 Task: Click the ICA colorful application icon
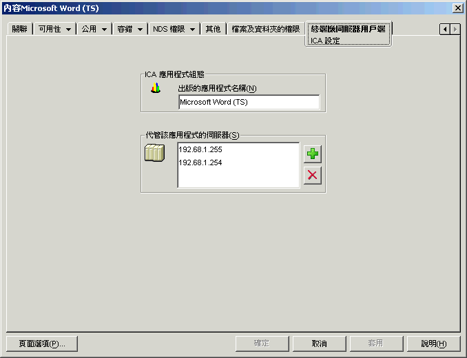coord(156,88)
